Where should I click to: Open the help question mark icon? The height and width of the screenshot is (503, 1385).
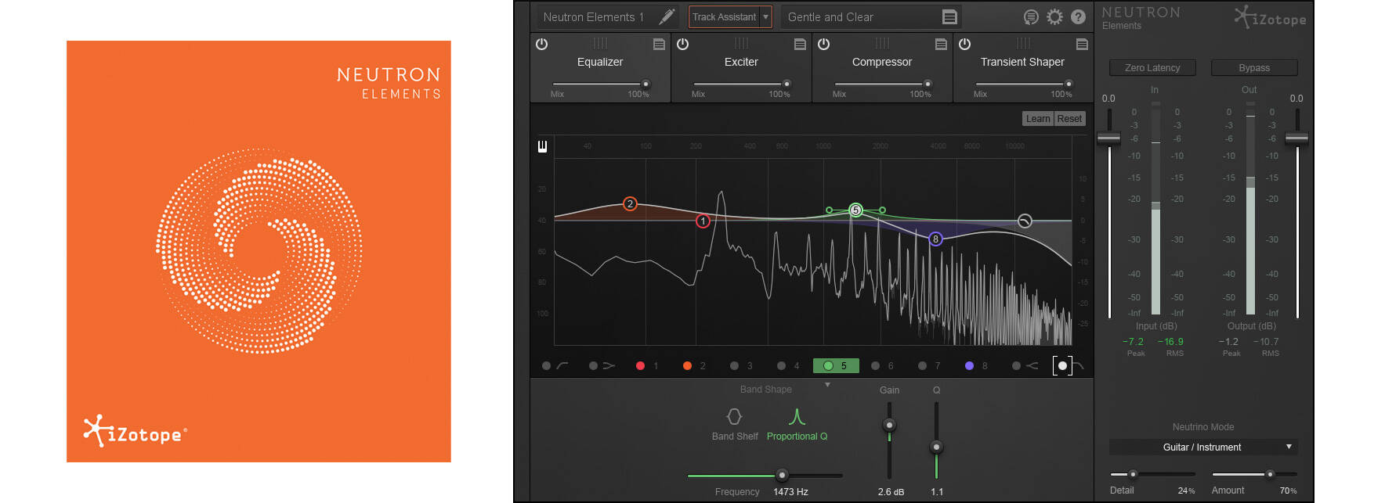[x=1078, y=17]
